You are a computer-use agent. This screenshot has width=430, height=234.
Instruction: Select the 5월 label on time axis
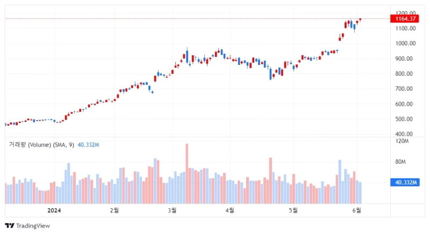[293, 210]
